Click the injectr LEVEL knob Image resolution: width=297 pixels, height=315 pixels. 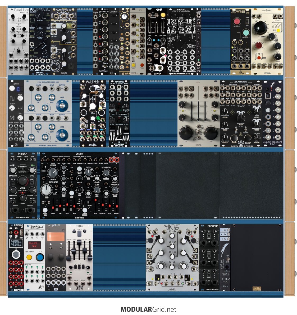(x=22, y=198)
